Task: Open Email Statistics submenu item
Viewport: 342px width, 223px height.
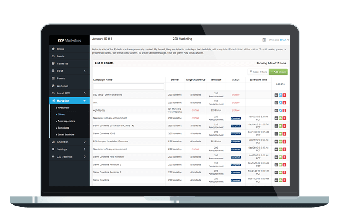Action: 66,134
